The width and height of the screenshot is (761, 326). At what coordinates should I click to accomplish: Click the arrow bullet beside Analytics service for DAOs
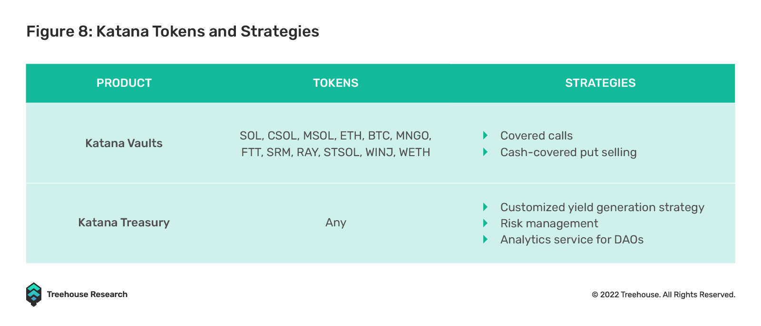click(485, 239)
